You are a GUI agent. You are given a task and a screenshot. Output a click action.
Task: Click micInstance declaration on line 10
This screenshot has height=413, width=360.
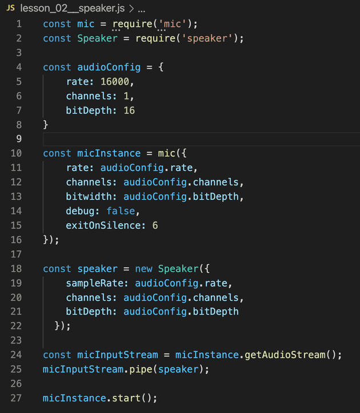pos(109,153)
